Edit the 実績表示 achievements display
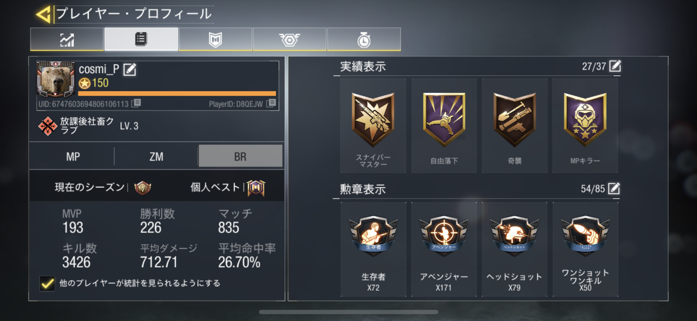This screenshot has height=321, width=697. click(x=615, y=66)
